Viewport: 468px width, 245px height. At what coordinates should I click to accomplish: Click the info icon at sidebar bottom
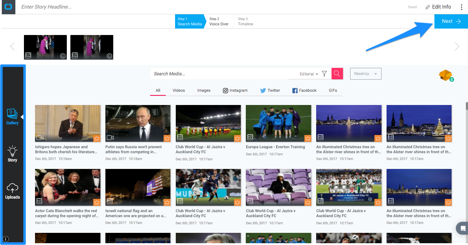(x=6, y=239)
